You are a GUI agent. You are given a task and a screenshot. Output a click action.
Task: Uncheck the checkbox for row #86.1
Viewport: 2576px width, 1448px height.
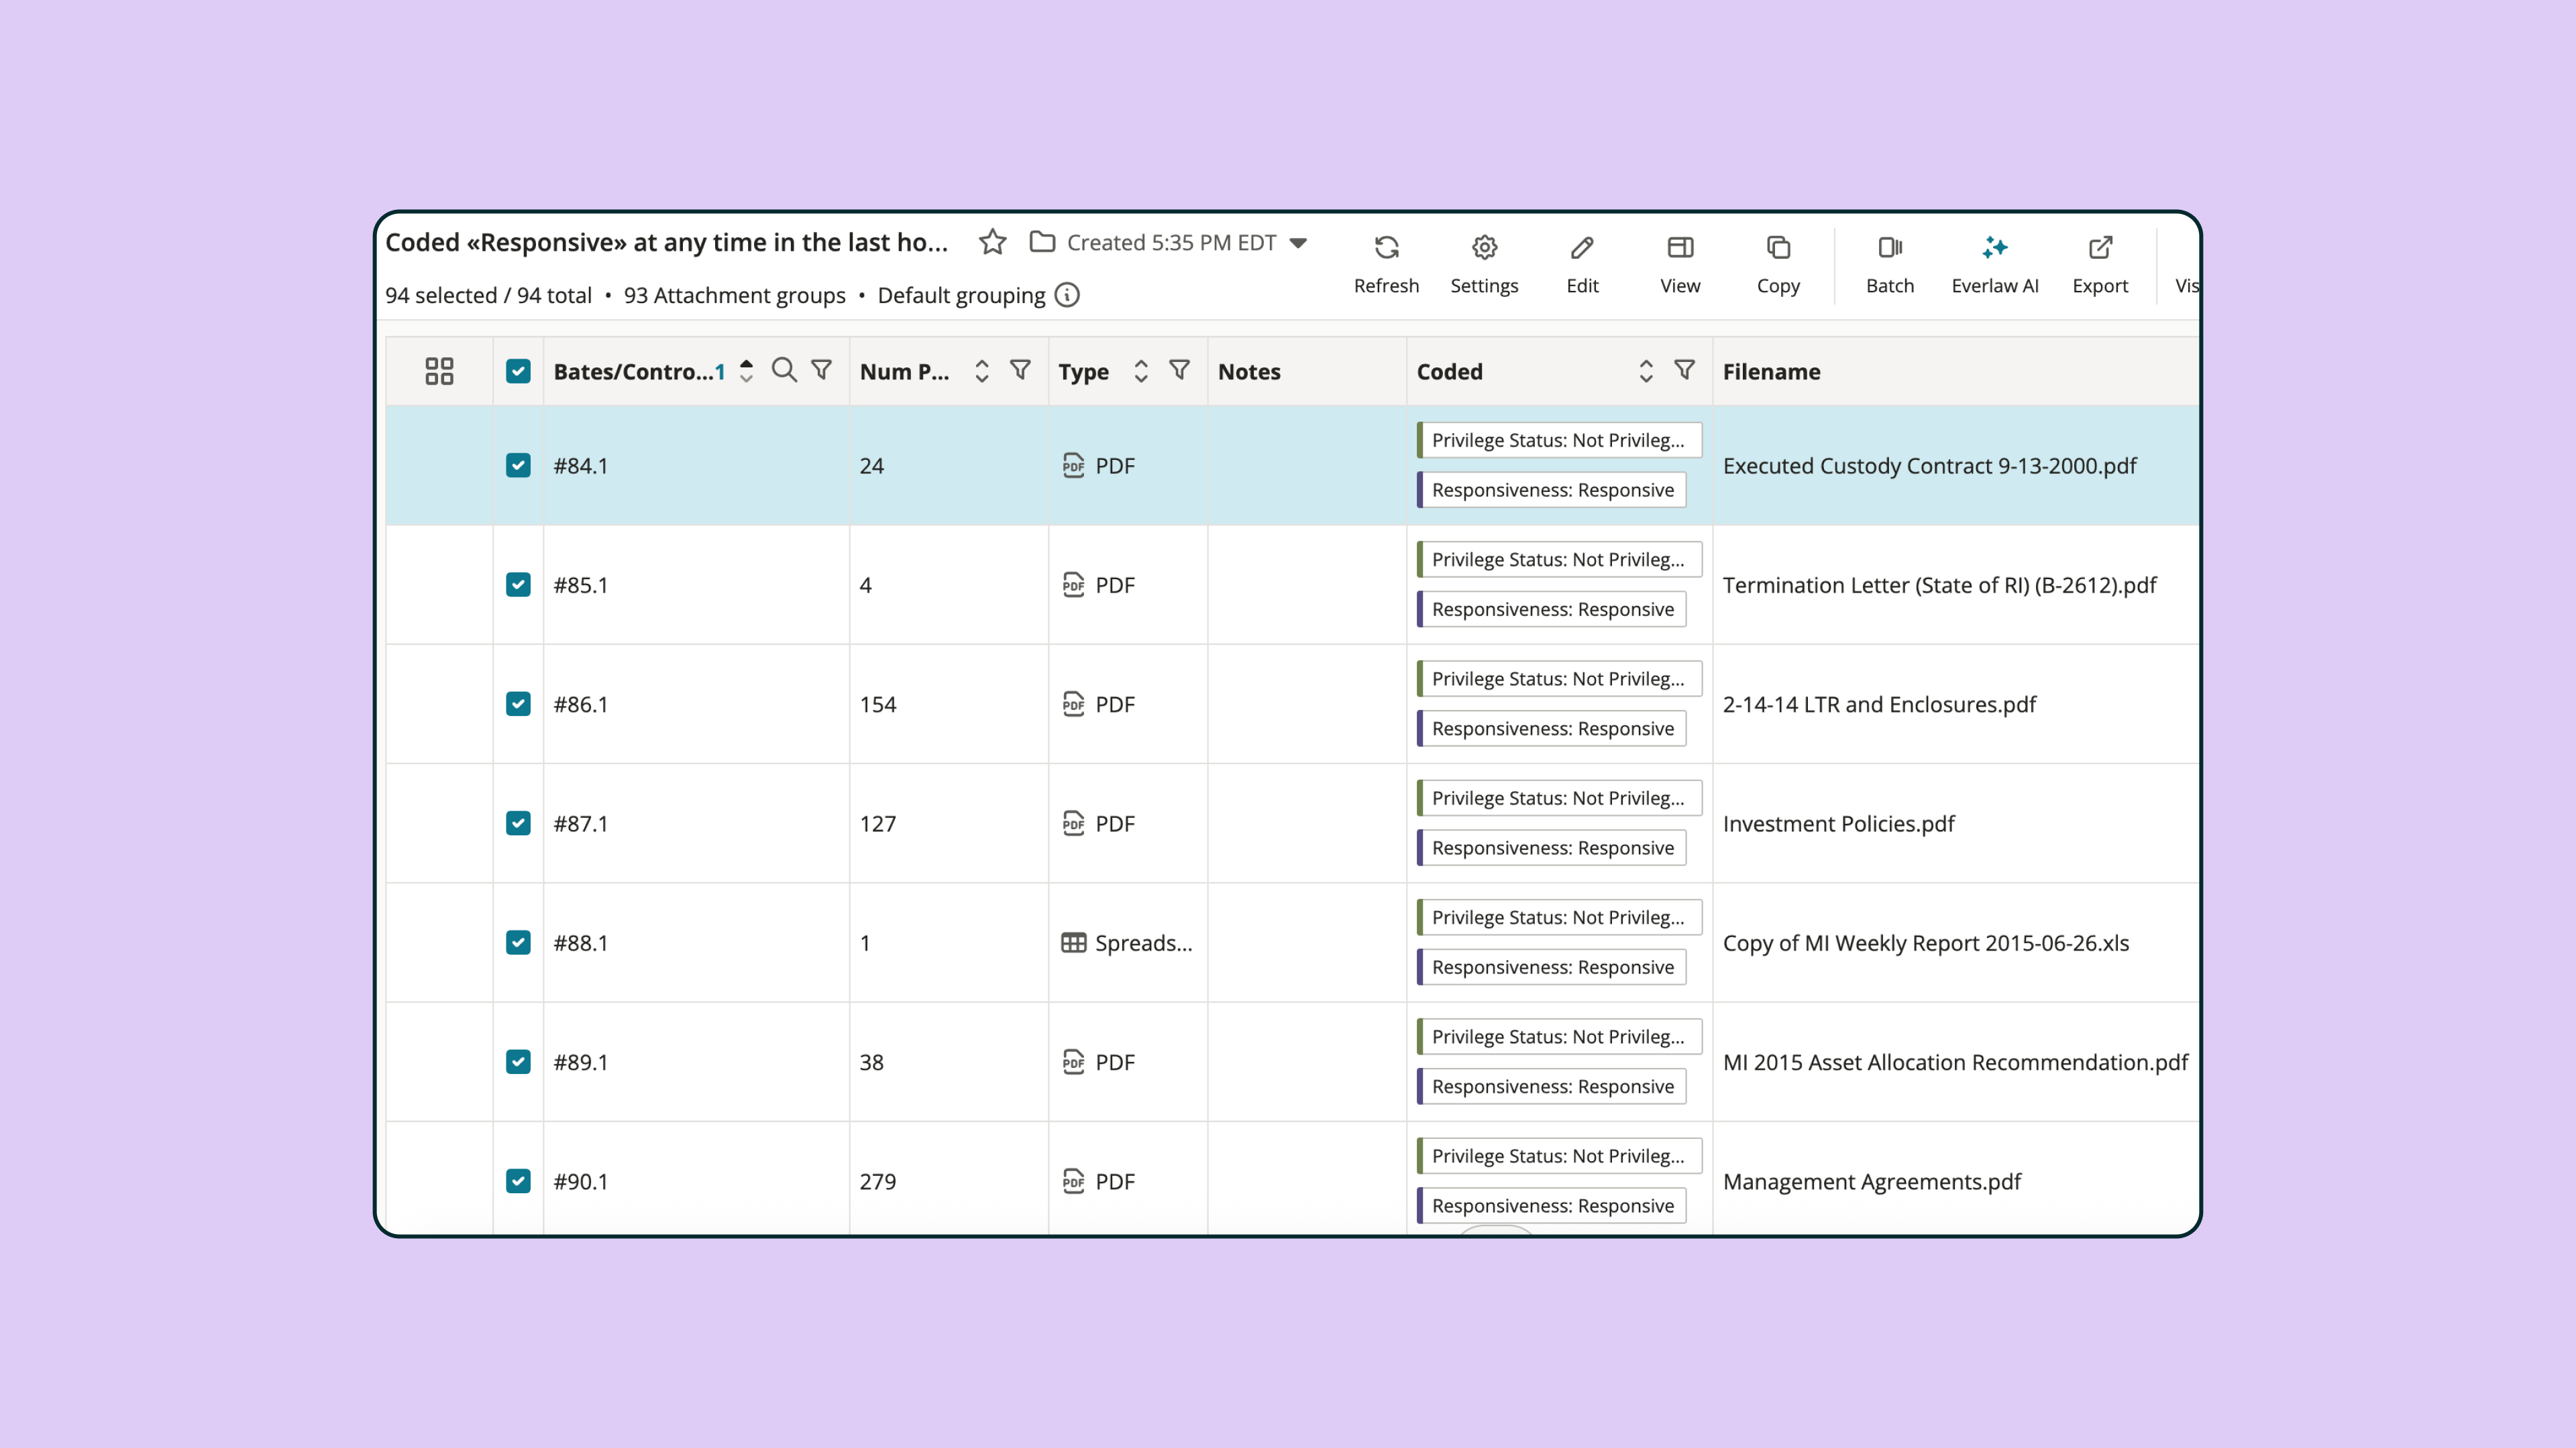click(518, 703)
